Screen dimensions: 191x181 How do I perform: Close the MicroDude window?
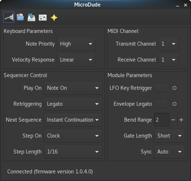click(186, 5)
